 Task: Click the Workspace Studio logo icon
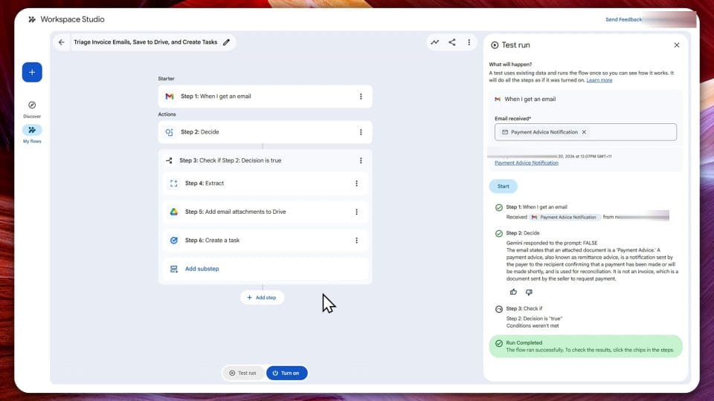point(32,19)
